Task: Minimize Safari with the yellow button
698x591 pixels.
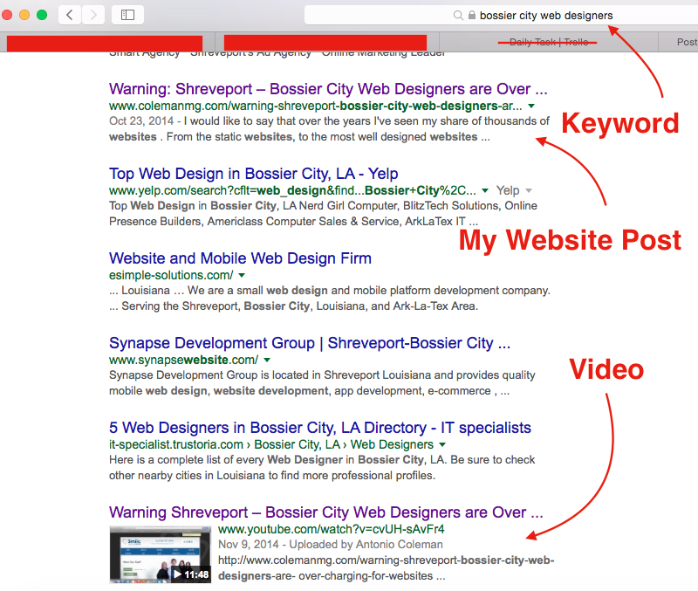Action: 24,15
